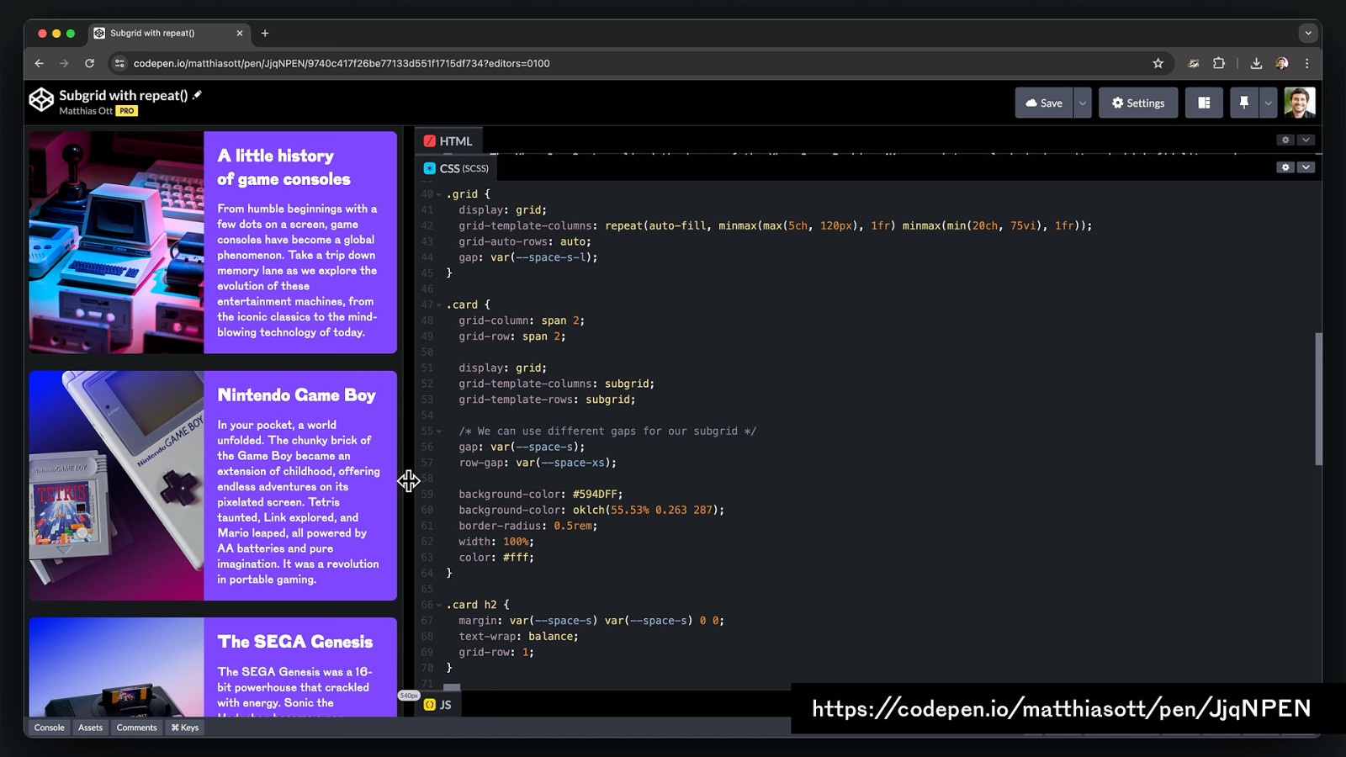Open the HTML editor settings gear
Viewport: 1346px width, 757px height.
(1285, 140)
